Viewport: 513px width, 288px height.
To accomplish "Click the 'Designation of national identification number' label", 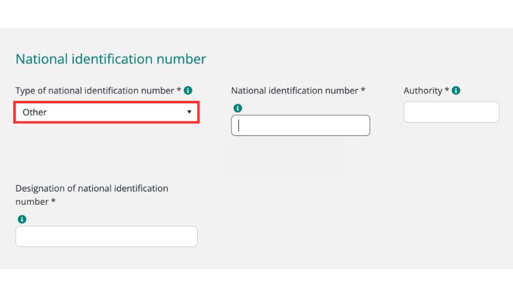I will coord(92,188).
